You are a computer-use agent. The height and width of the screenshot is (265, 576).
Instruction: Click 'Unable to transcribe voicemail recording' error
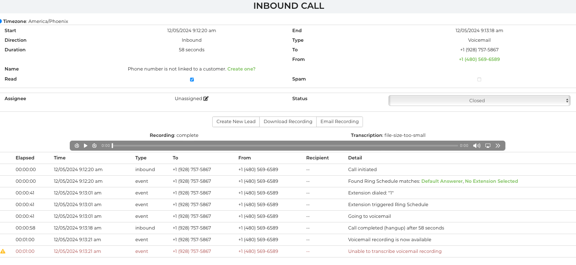395,251
